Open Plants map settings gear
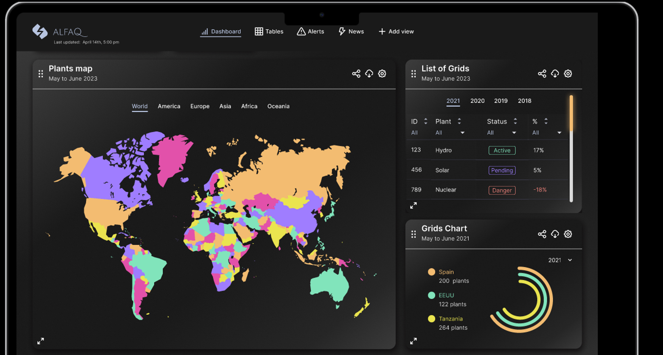663x355 pixels. (x=382, y=74)
